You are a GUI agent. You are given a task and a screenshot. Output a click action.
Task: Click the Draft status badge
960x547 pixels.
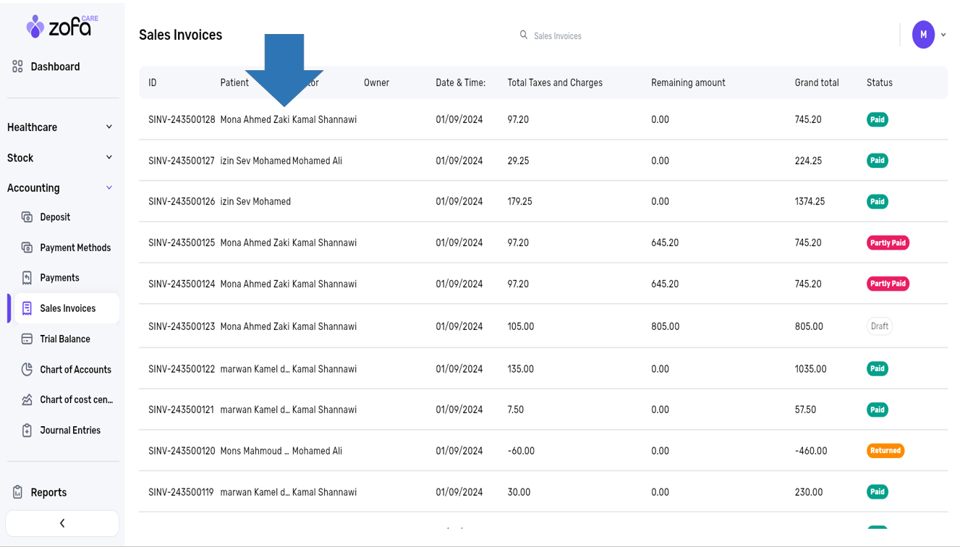[879, 326]
